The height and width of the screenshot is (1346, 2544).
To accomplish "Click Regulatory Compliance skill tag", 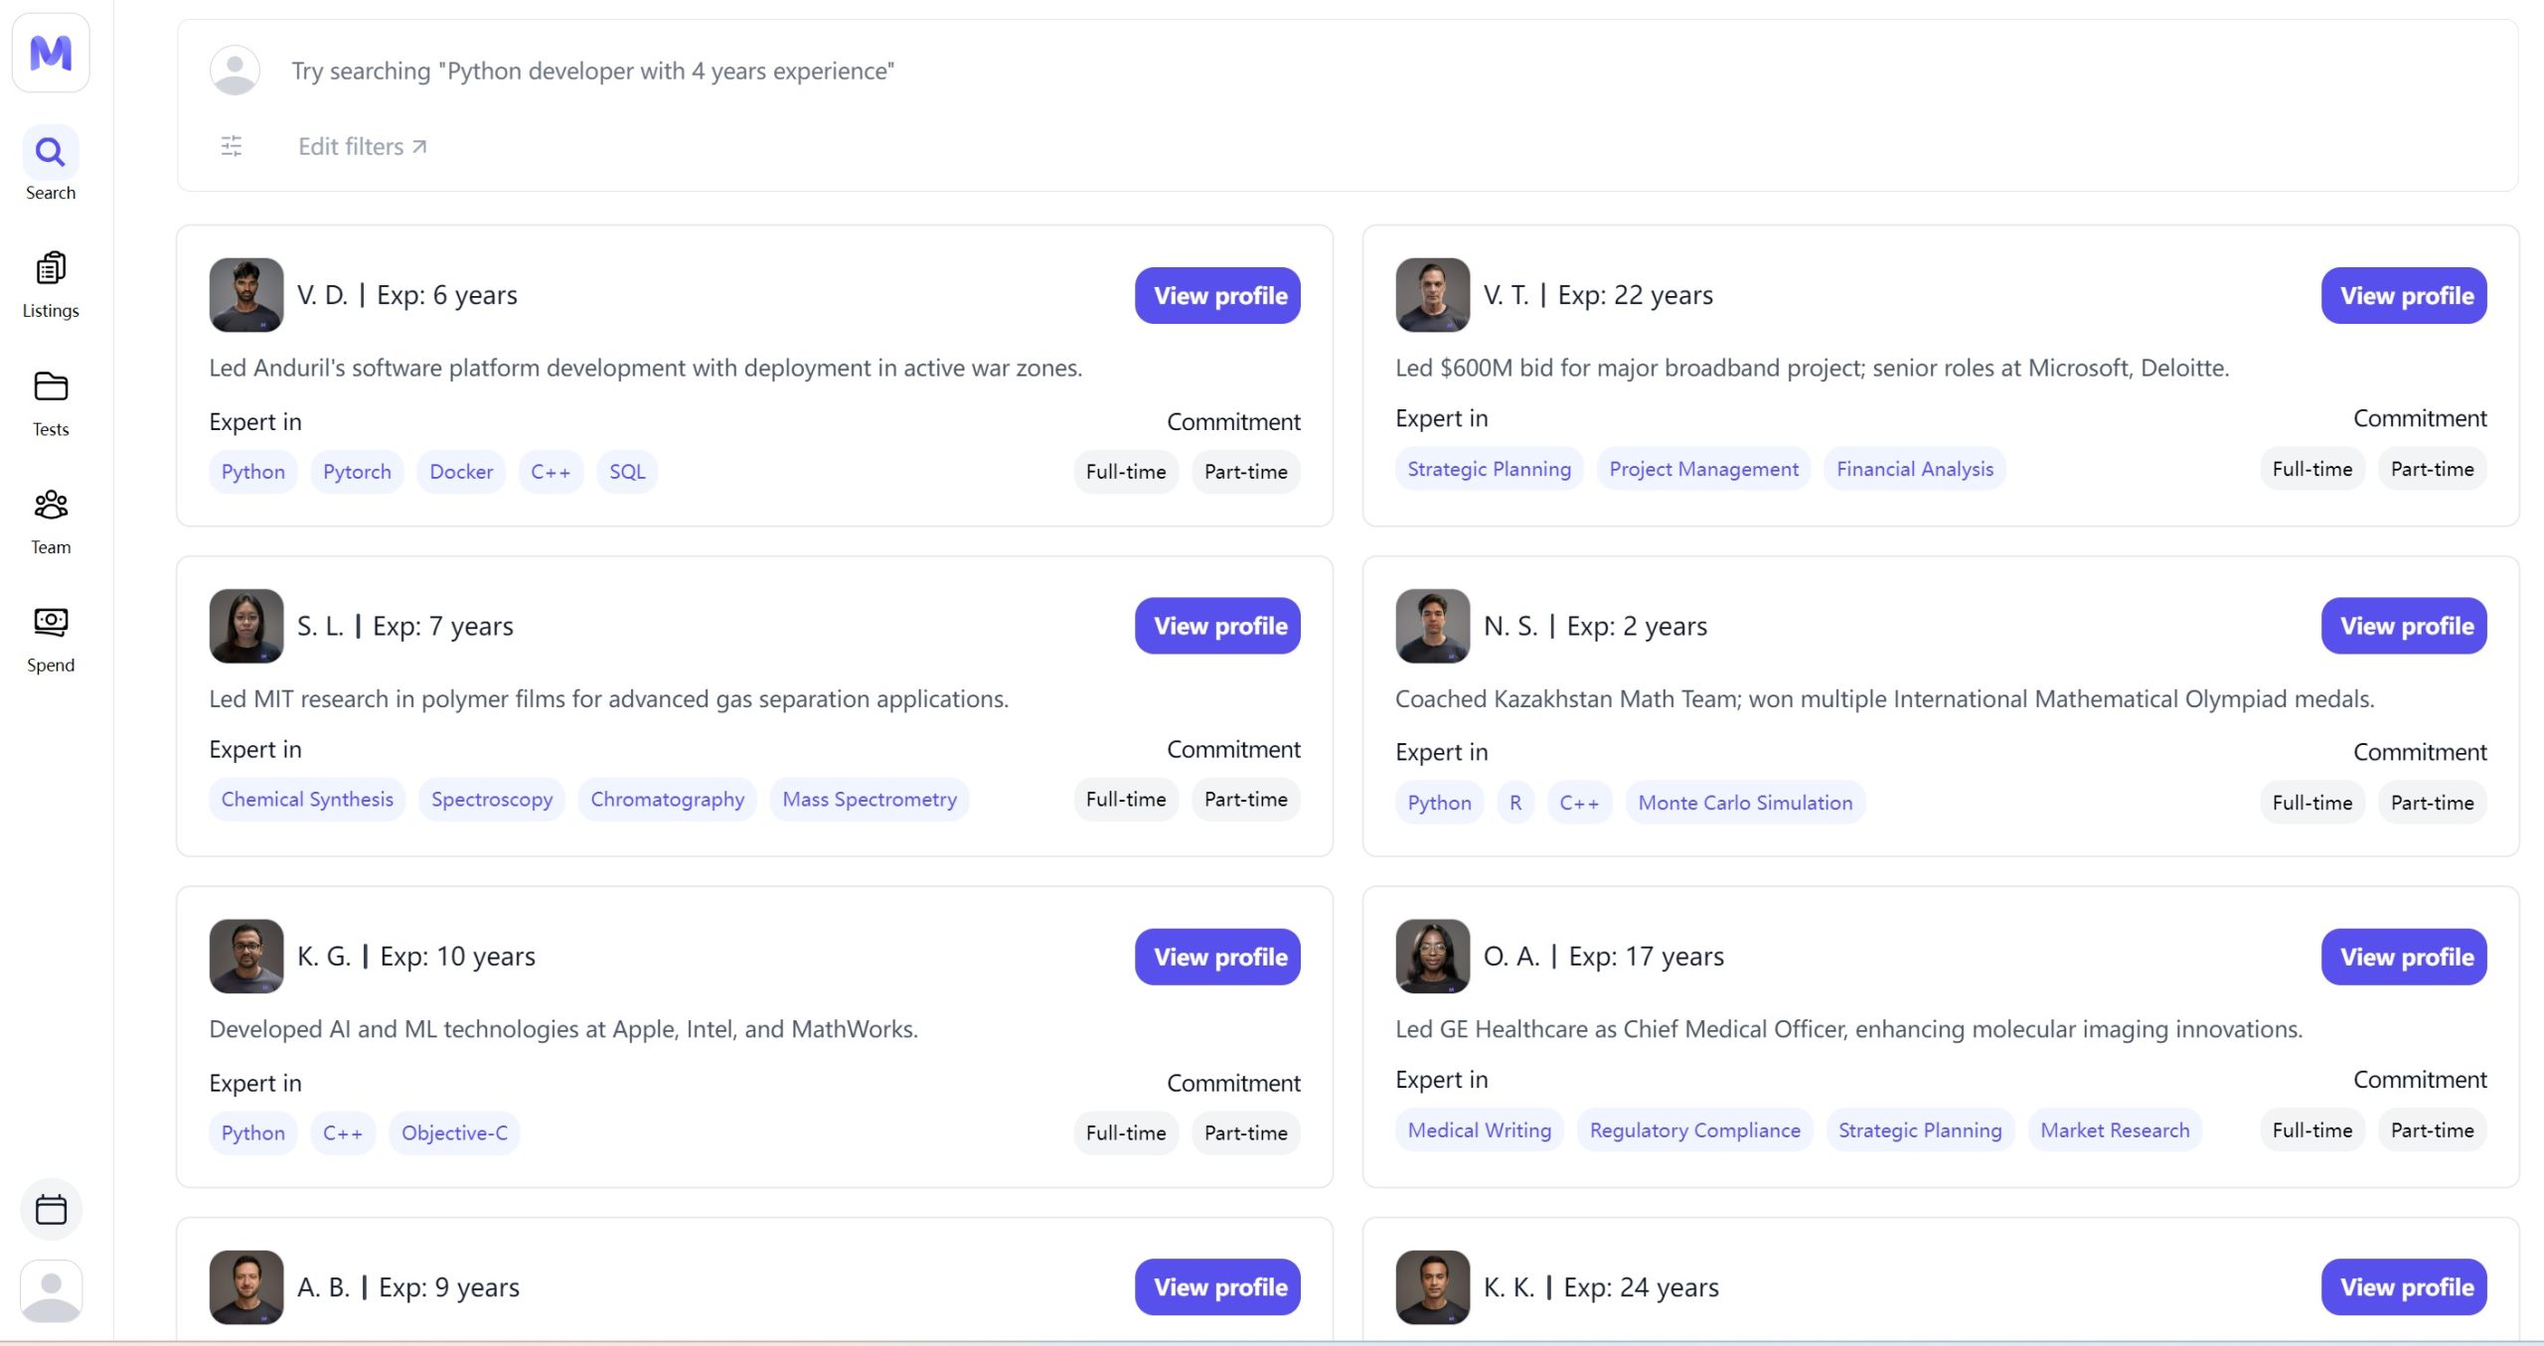I will coord(1694,1130).
